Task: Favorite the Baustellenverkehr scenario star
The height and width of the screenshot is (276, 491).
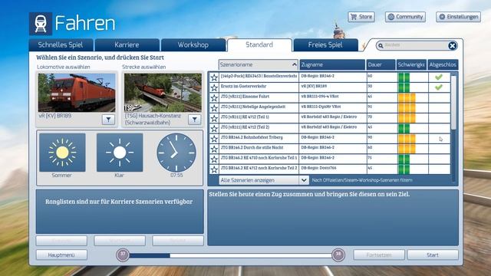Action: (x=214, y=77)
